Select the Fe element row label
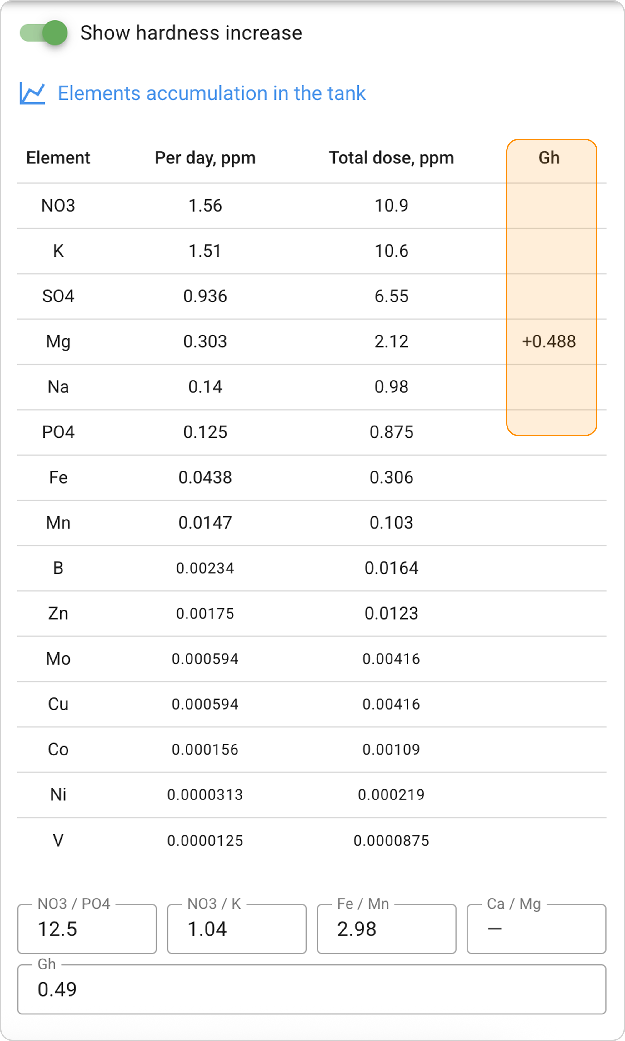Screen dimensions: 625x1041 coord(58,477)
